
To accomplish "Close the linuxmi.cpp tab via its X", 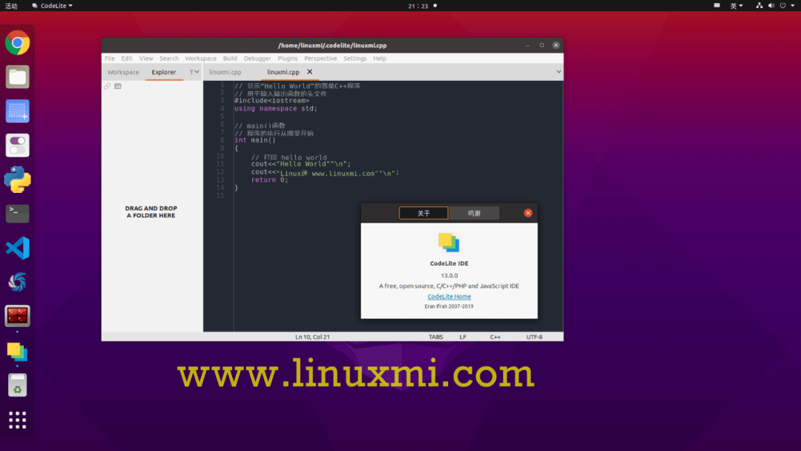I will click(x=311, y=72).
